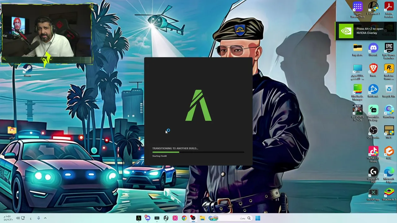Launch the Epic Games Launcher desktop shortcut
The height and width of the screenshot is (223, 397).
click(389, 51)
